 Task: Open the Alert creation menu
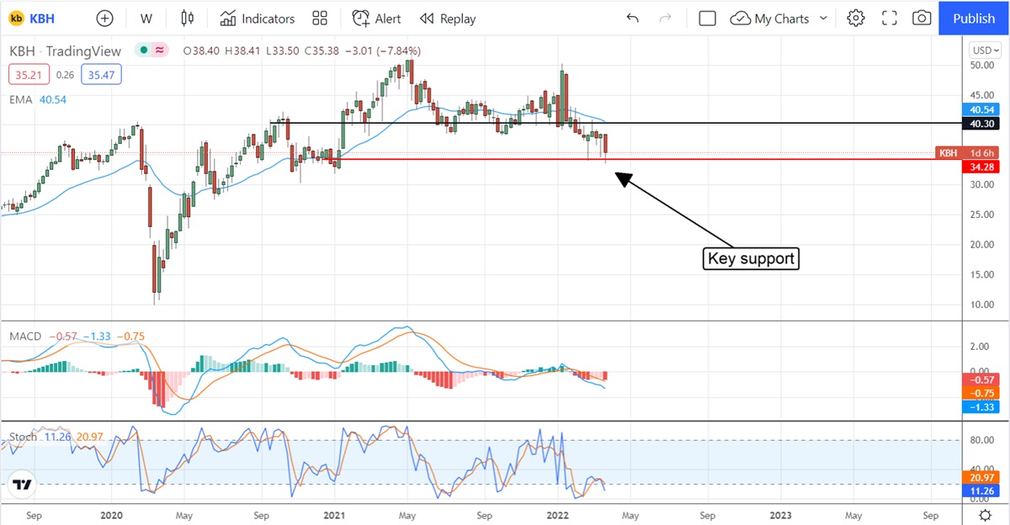click(376, 19)
